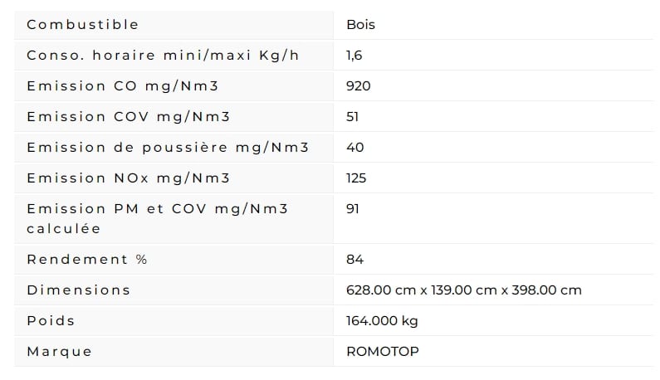This screenshot has width=660, height=380.
Task: Select the 1,6 consumption value
Action: [x=354, y=55]
